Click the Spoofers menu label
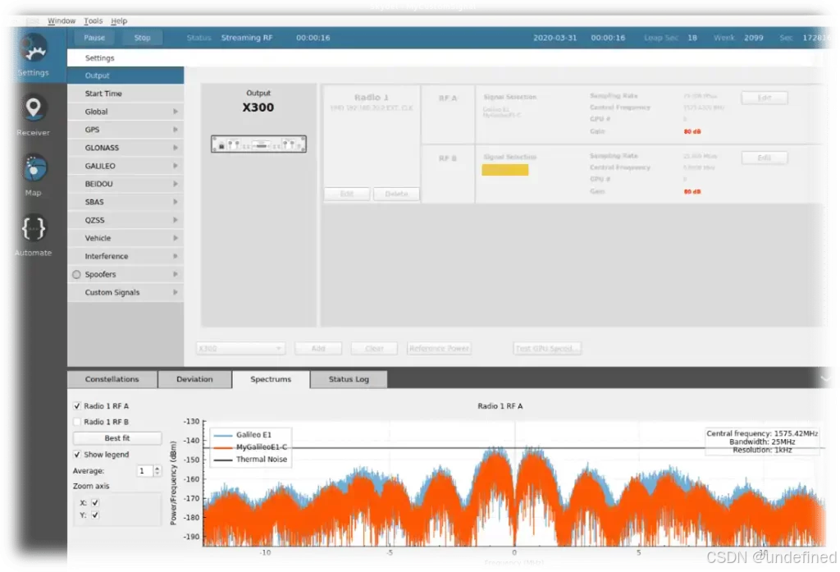 100,274
